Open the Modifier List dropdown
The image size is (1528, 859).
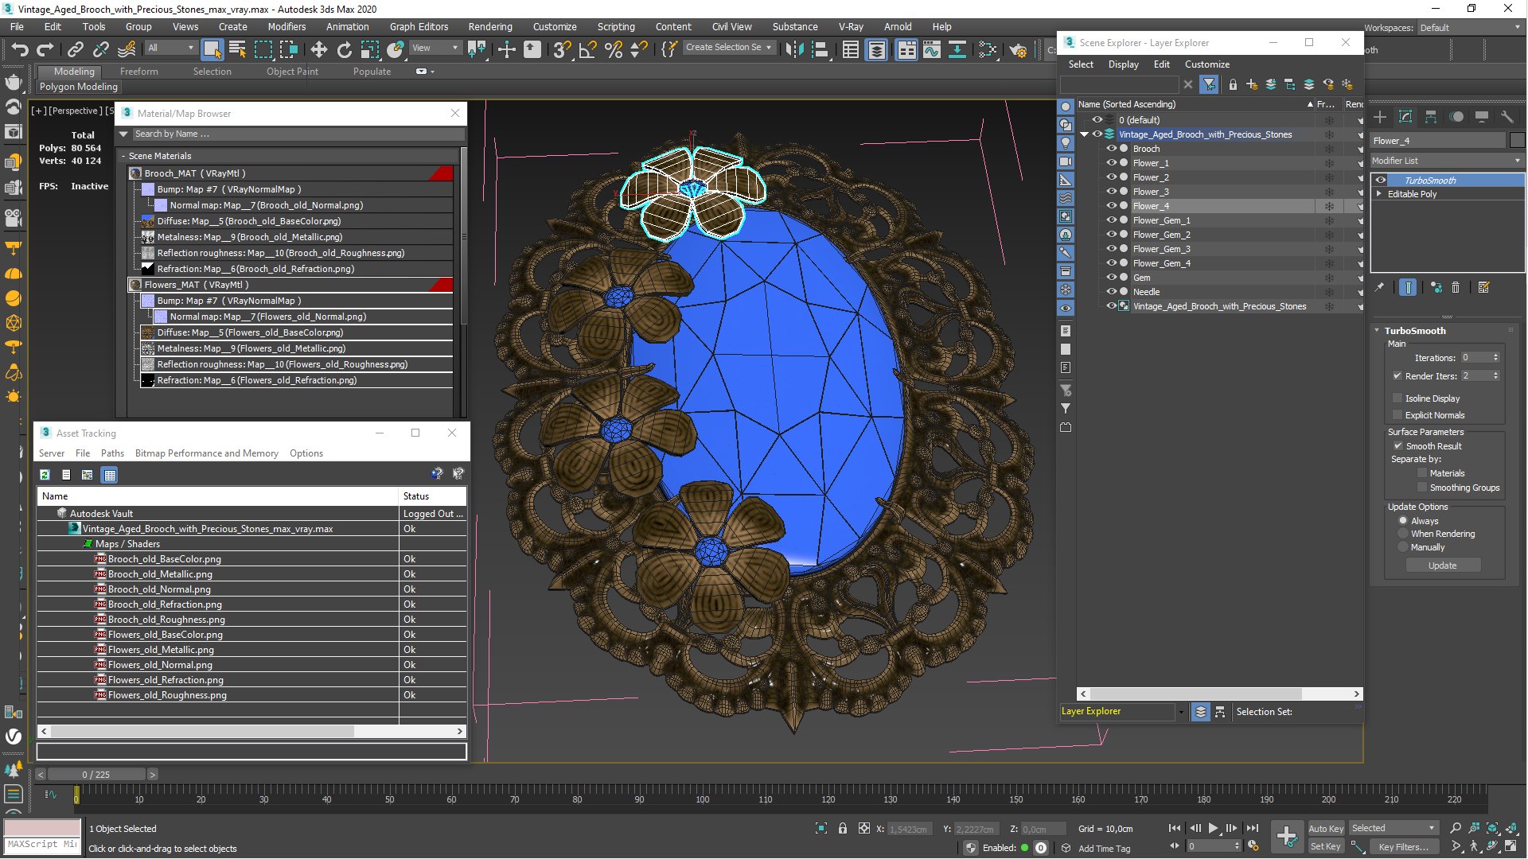(1446, 161)
